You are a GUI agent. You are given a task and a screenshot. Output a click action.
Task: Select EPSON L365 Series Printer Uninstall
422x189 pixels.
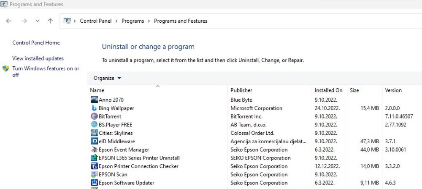click(139, 158)
